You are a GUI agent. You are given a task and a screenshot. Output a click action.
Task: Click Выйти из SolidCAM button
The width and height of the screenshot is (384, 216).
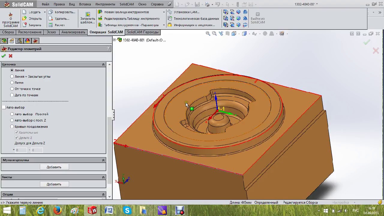258,18
